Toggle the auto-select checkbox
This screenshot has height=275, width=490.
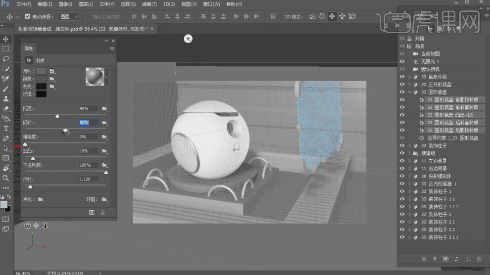(28, 16)
